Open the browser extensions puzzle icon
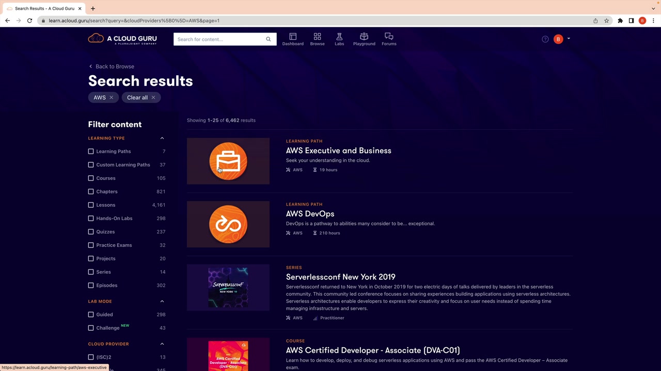The height and width of the screenshot is (371, 661). click(620, 21)
